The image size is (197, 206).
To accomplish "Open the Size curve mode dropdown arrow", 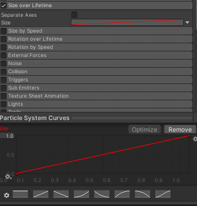I will (x=187, y=22).
